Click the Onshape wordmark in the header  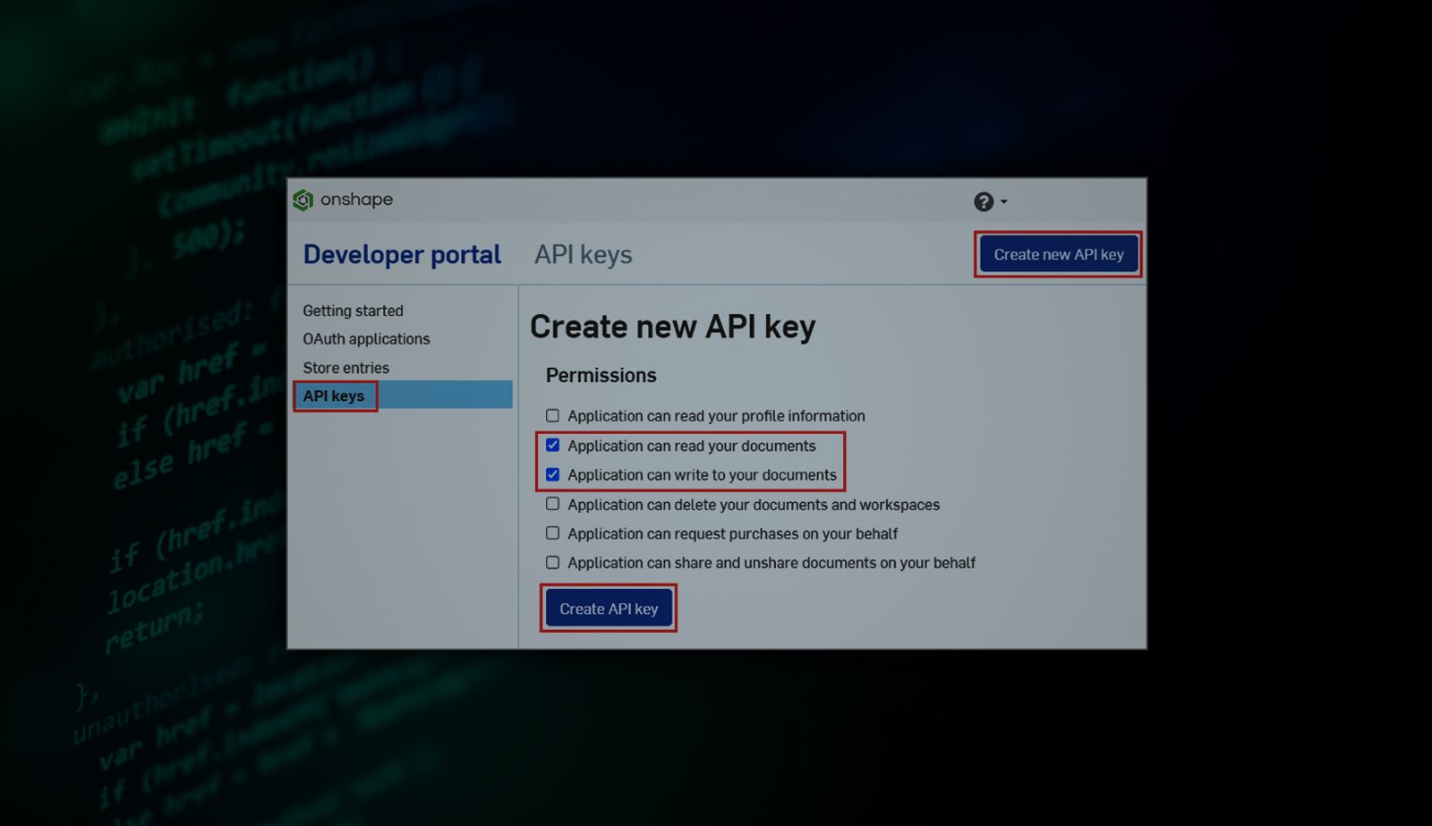[x=355, y=200]
